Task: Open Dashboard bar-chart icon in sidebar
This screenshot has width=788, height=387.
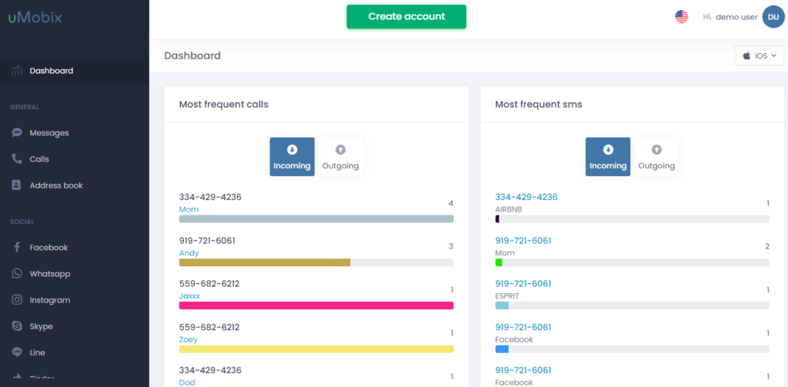Action: pos(17,71)
